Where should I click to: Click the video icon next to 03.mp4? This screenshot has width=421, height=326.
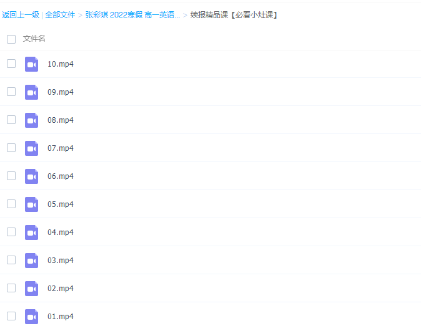click(x=31, y=261)
